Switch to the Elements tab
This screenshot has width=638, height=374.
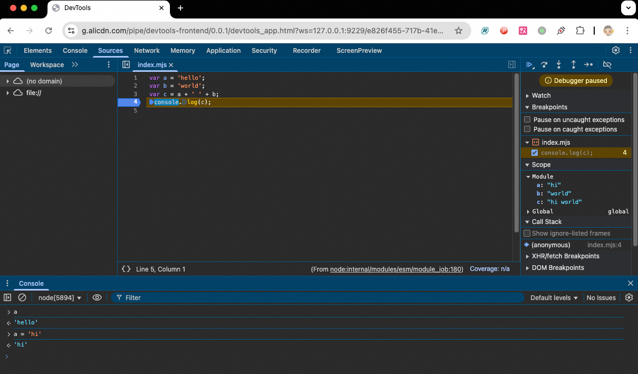[37, 51]
